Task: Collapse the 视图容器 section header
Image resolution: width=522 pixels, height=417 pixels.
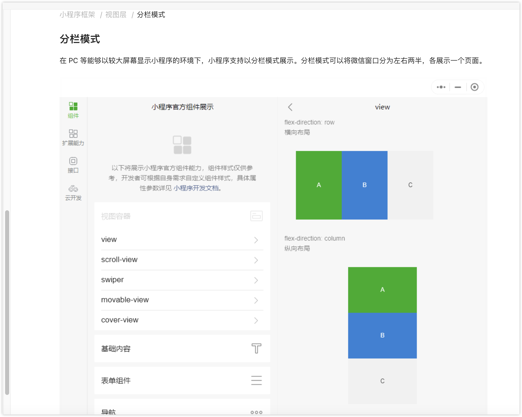Action: tap(182, 216)
